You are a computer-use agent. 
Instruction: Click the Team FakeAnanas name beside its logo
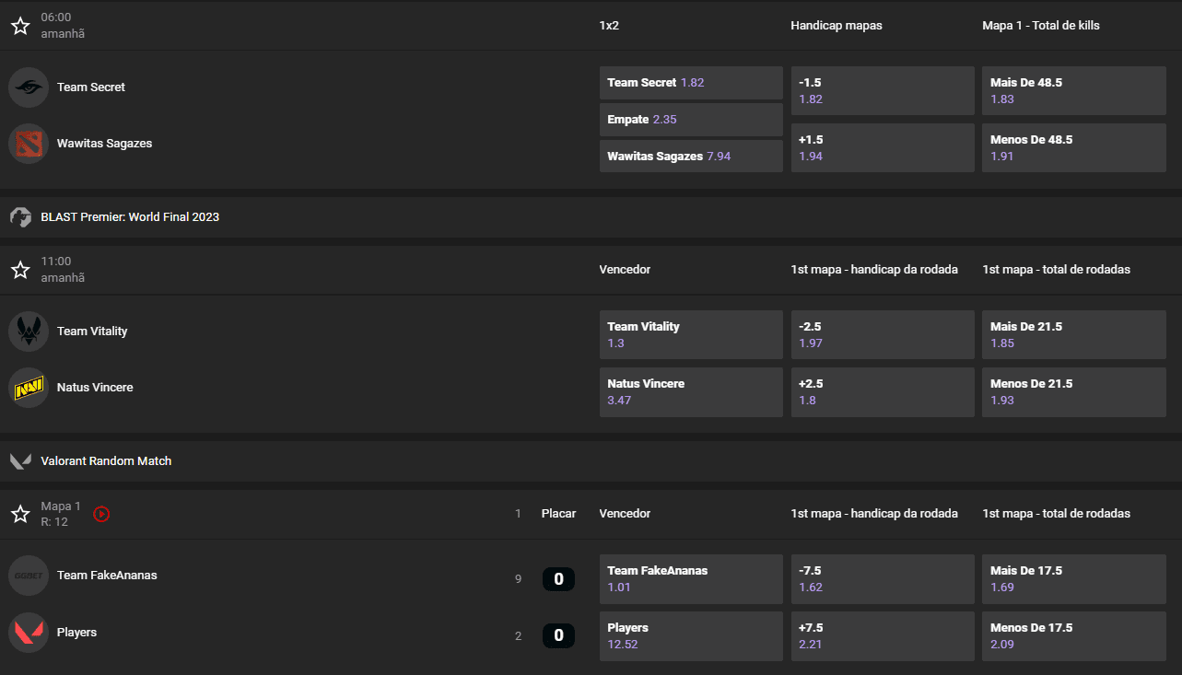coord(107,576)
